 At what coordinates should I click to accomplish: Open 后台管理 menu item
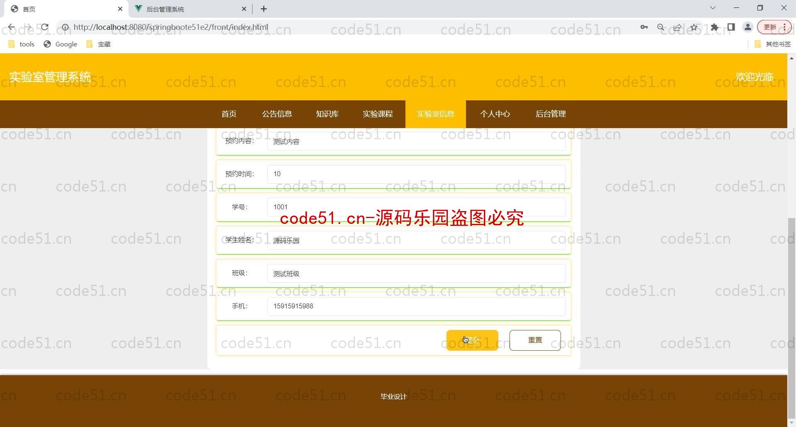click(x=551, y=114)
